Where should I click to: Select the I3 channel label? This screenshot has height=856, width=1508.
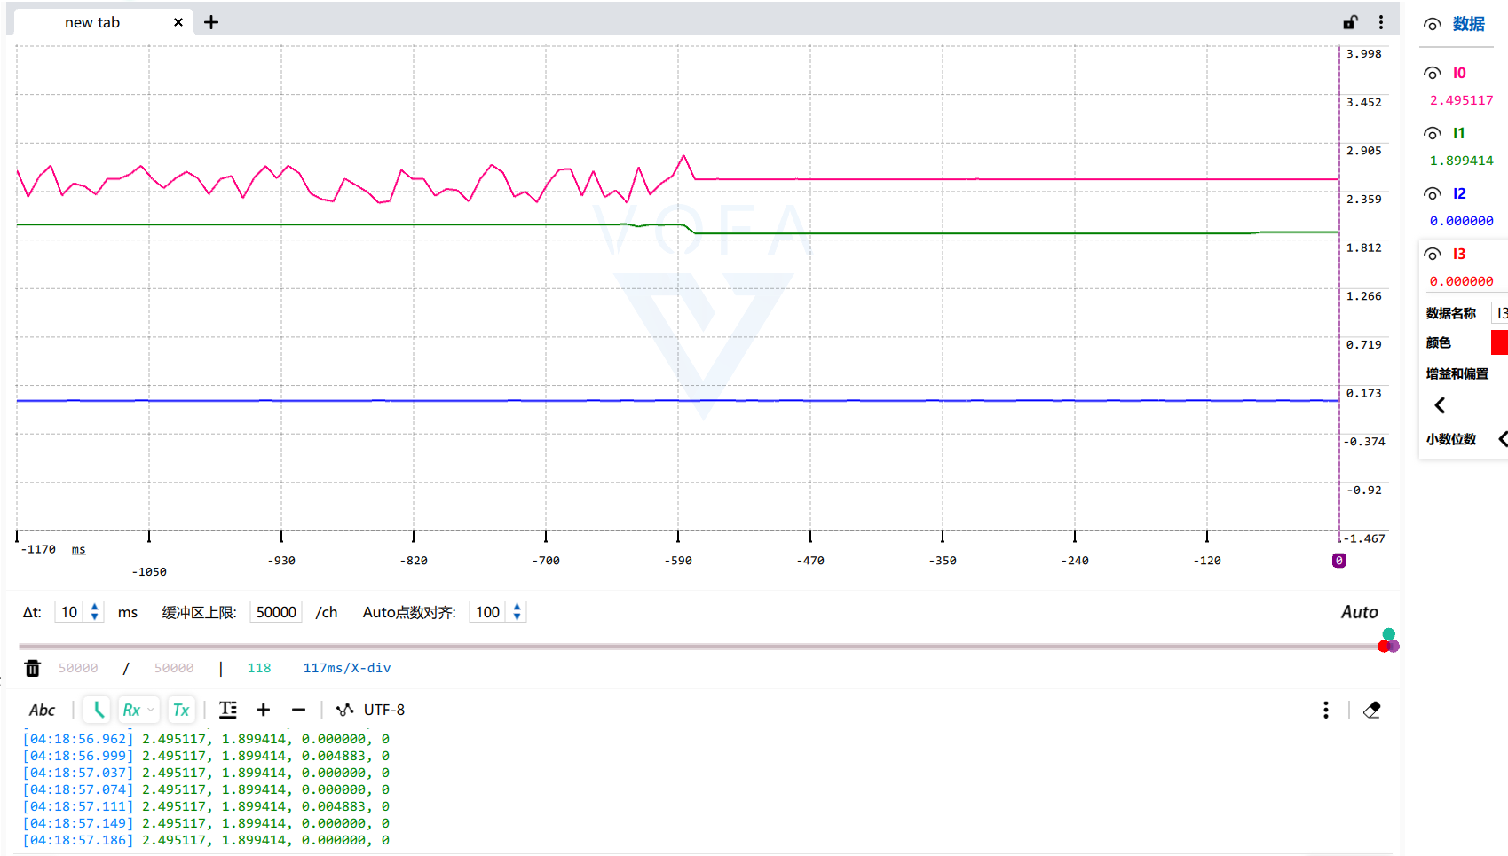[1459, 254]
